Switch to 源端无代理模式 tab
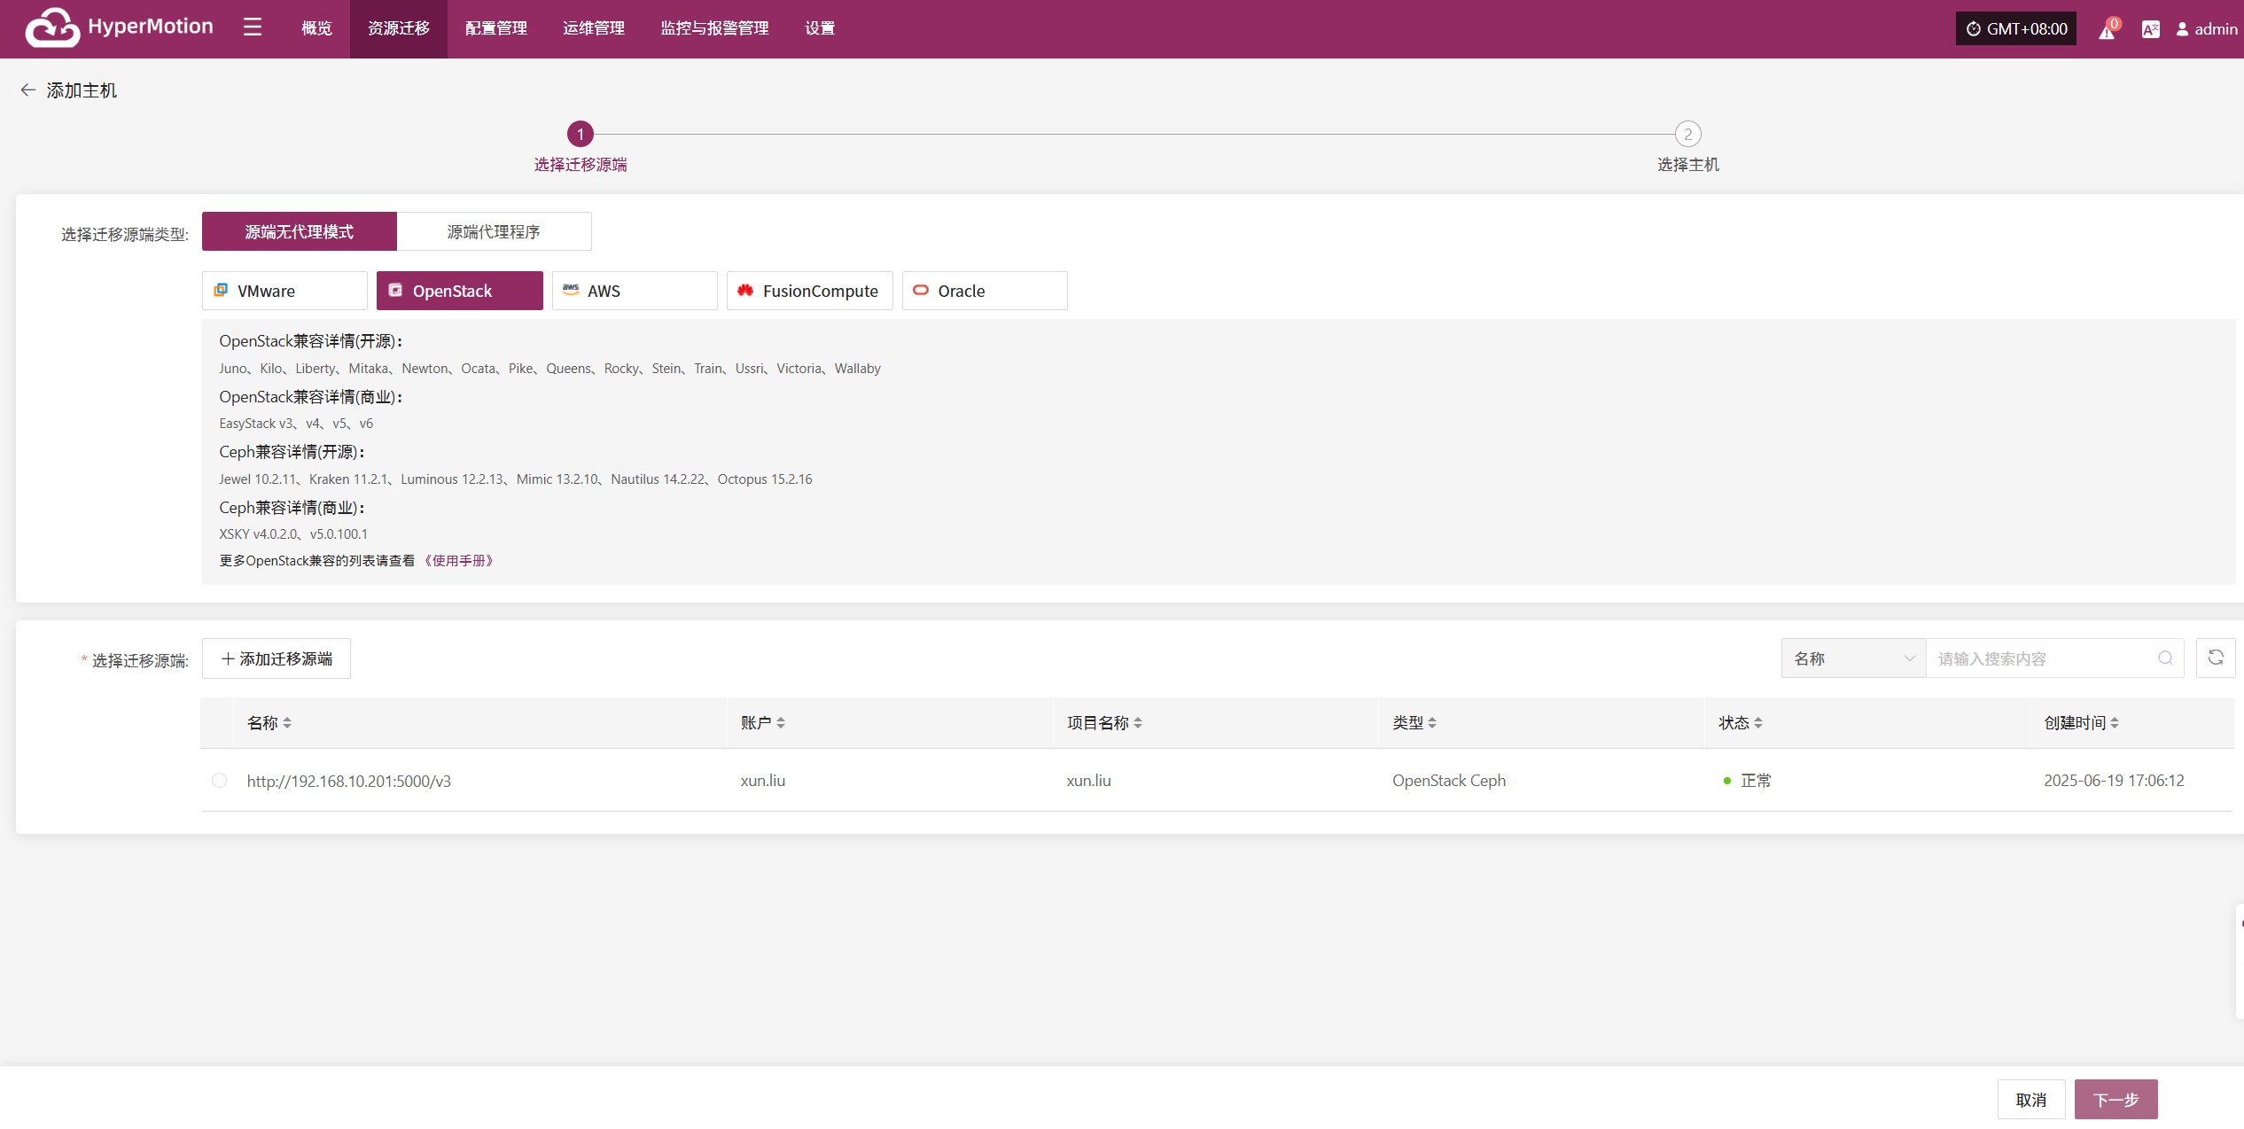This screenshot has height=1129, width=2244. 300,231
